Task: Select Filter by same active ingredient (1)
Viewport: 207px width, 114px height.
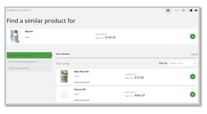Action: click(x=29, y=62)
